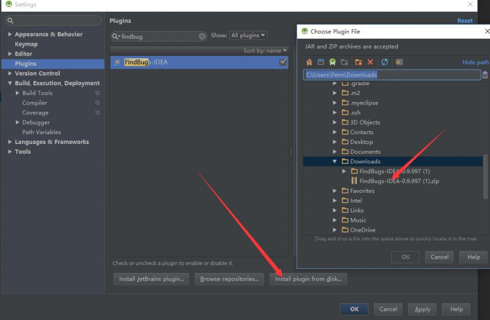The width and height of the screenshot is (490, 320).
Task: Click the file path input field
Action: coord(392,75)
